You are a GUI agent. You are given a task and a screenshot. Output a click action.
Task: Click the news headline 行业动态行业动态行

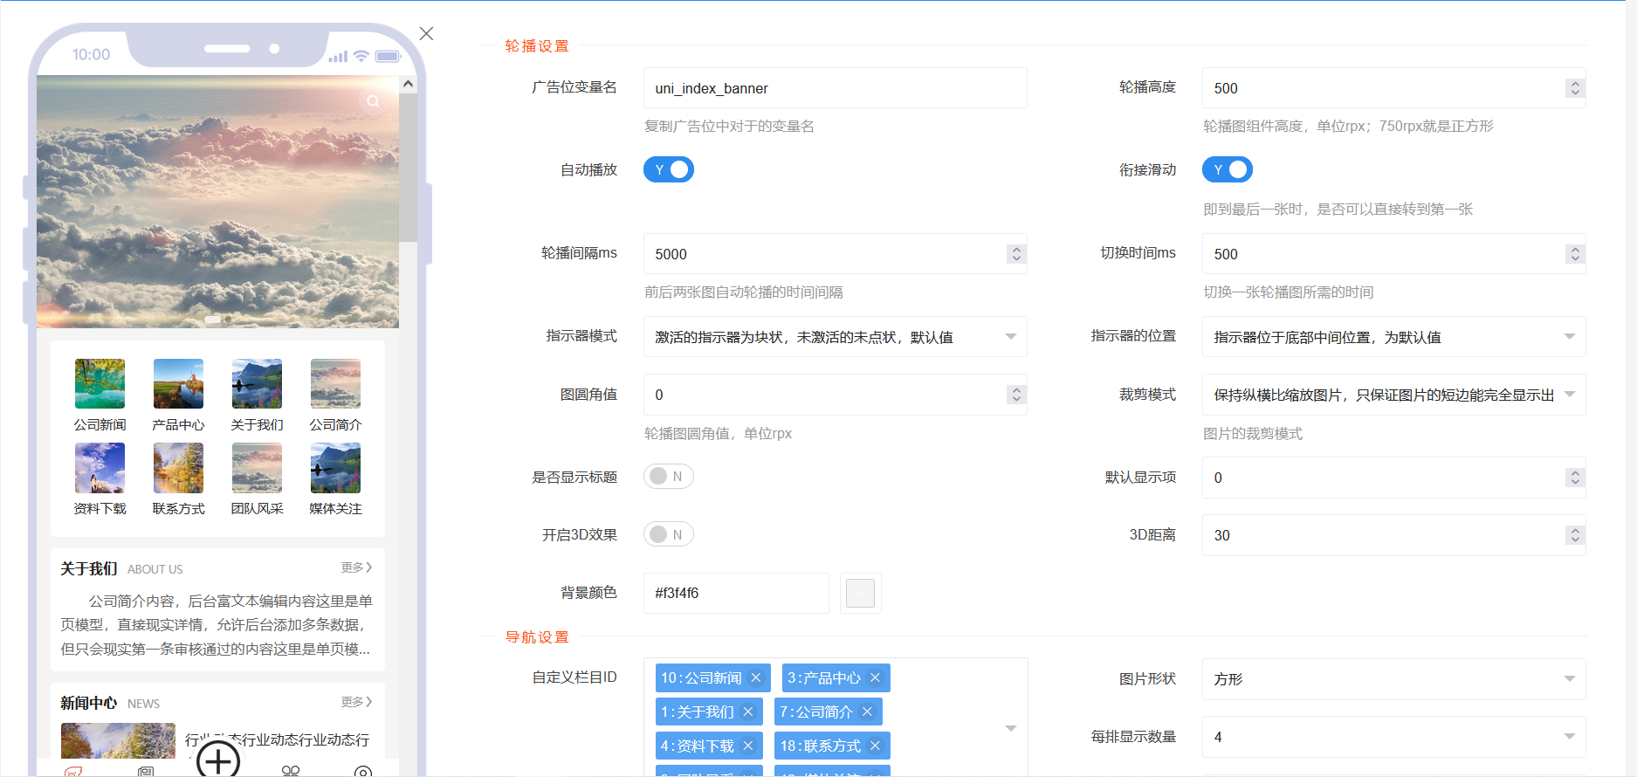point(278,739)
